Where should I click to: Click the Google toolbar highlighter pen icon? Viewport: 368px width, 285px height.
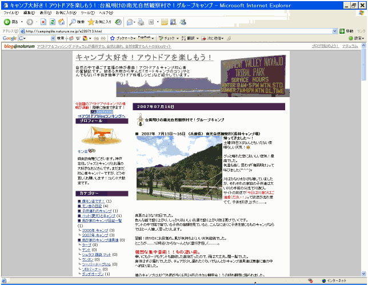coord(229,38)
